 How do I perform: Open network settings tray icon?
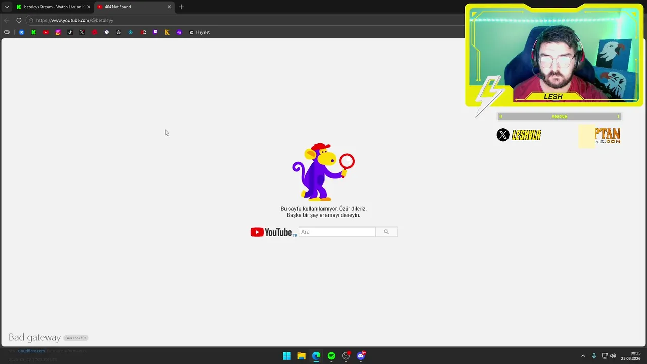point(605,356)
